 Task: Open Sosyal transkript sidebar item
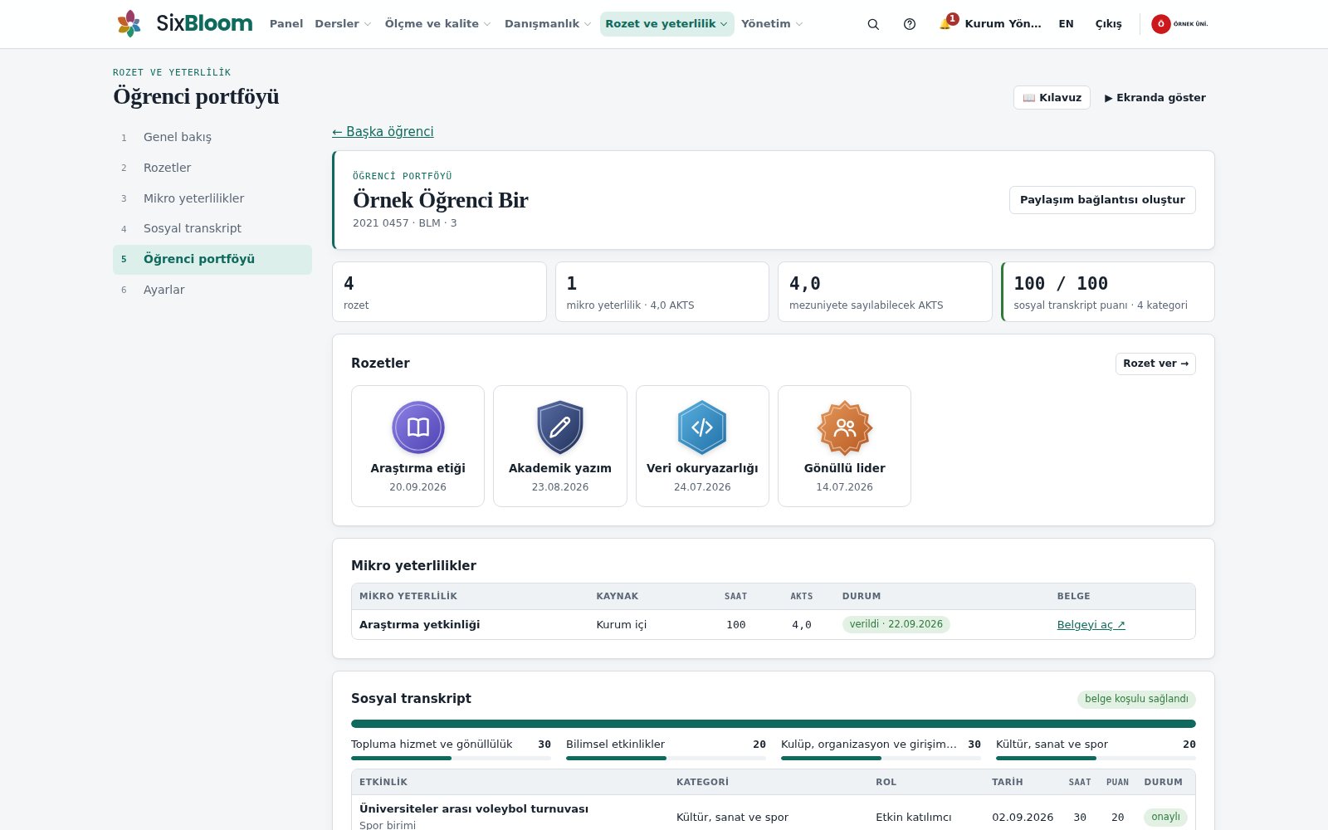coord(212,228)
